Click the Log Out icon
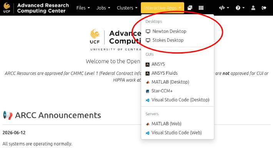This screenshot has width=273, height=154. point(264,8)
